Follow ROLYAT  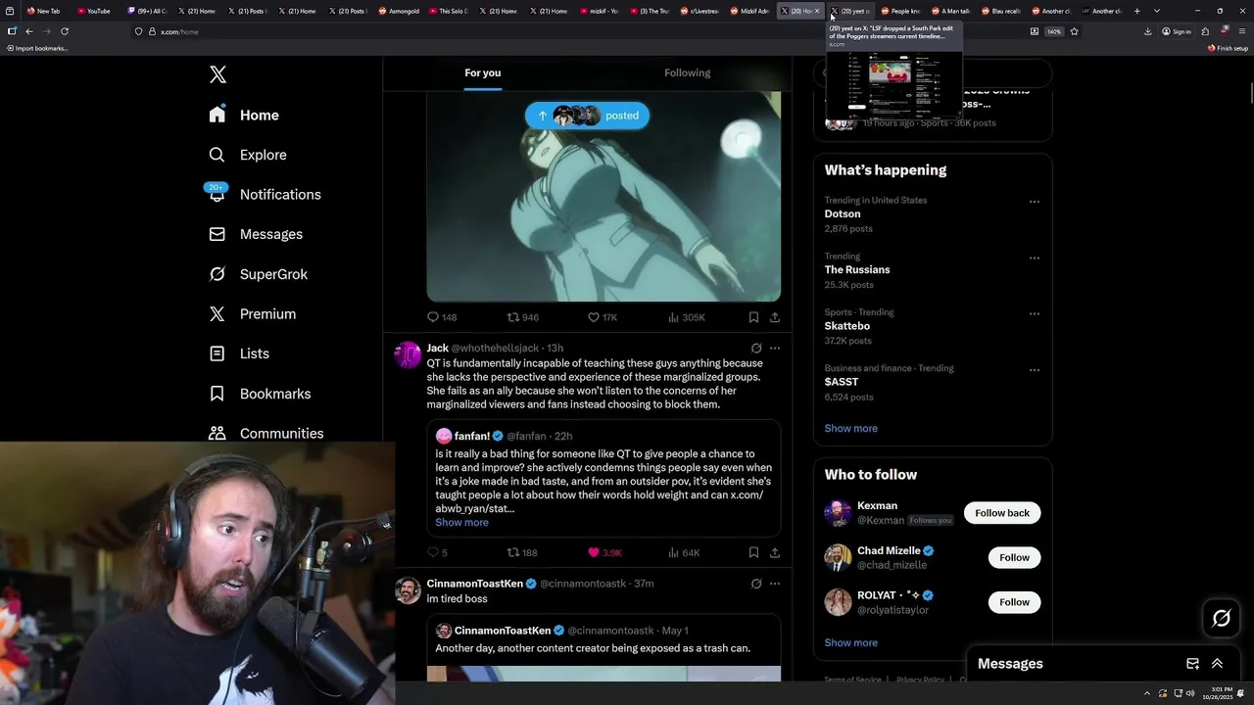[1014, 602]
